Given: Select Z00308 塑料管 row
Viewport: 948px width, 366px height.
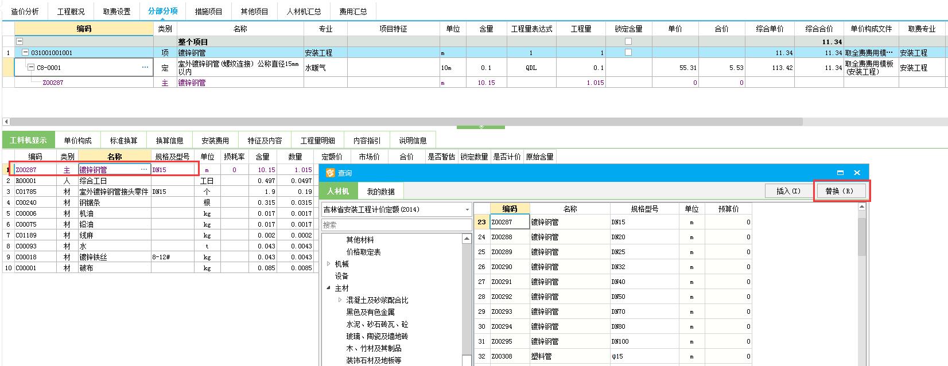Looking at the screenshot, I should (x=613, y=356).
